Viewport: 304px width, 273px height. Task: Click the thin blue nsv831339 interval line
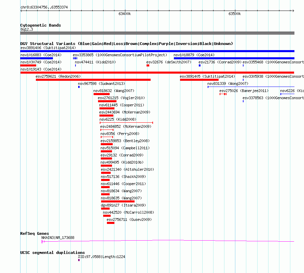tap(251, 87)
